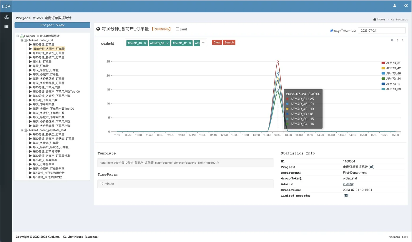Select 每10分钟_各省份_订单量 in tree
The width and height of the screenshot is (412, 242).
pos(49,53)
